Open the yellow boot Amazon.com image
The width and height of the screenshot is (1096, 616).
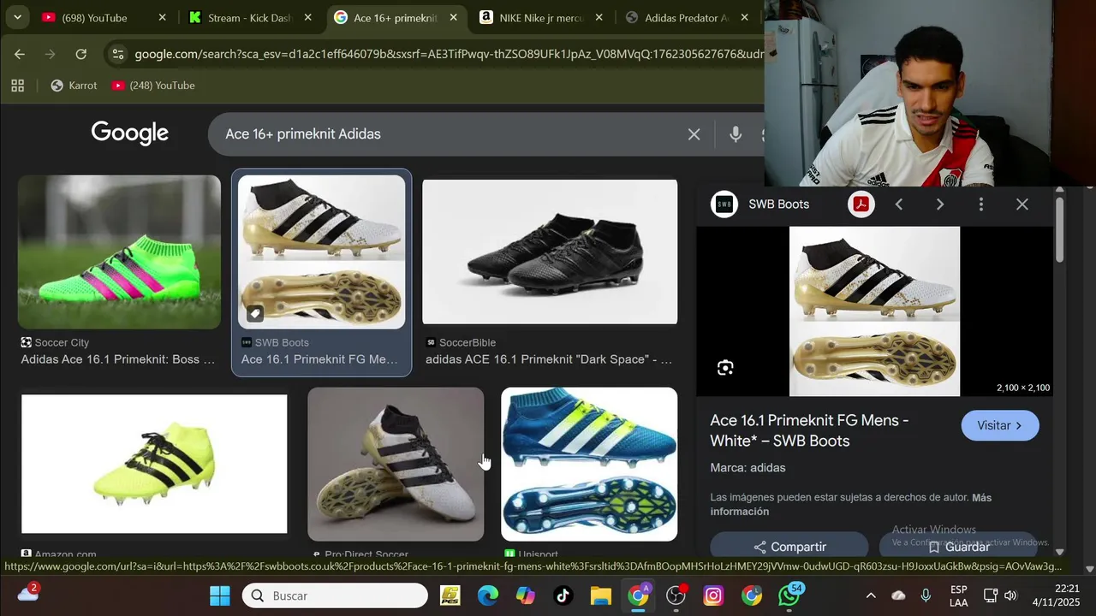154,464
